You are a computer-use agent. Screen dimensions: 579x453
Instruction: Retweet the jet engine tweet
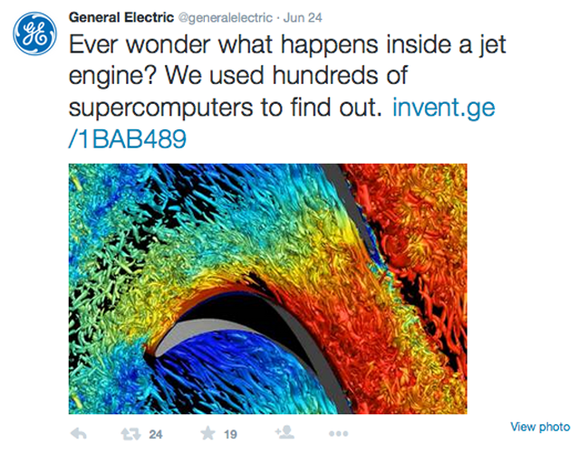click(131, 434)
